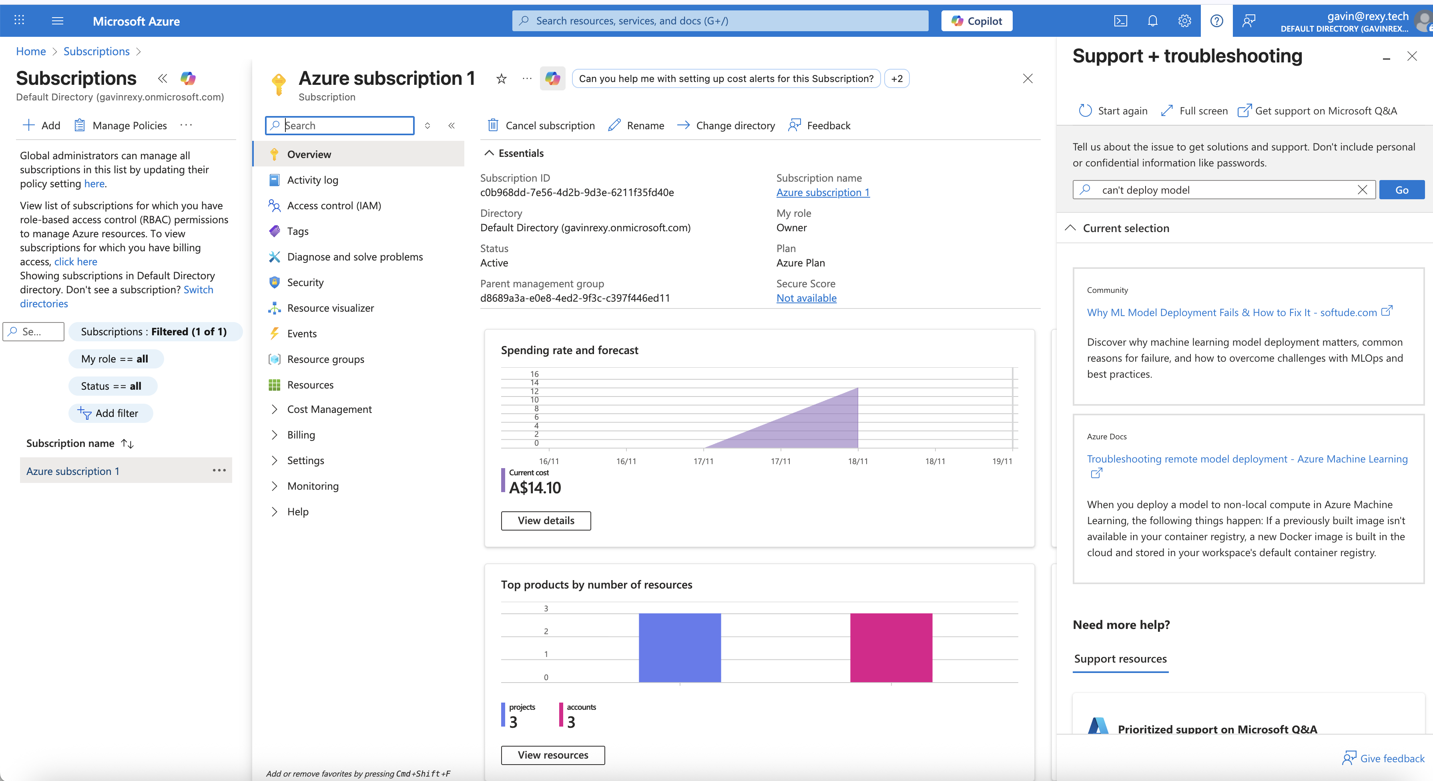Open the notifications bell

coord(1152,21)
